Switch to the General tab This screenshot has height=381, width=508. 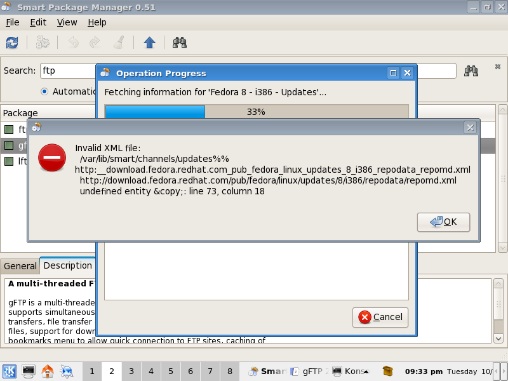coord(20,266)
